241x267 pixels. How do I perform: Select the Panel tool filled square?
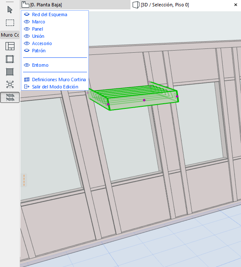click(10, 72)
